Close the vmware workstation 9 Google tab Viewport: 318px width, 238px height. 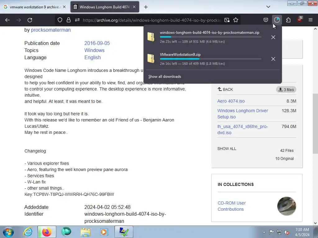pyautogui.click(x=64, y=7)
